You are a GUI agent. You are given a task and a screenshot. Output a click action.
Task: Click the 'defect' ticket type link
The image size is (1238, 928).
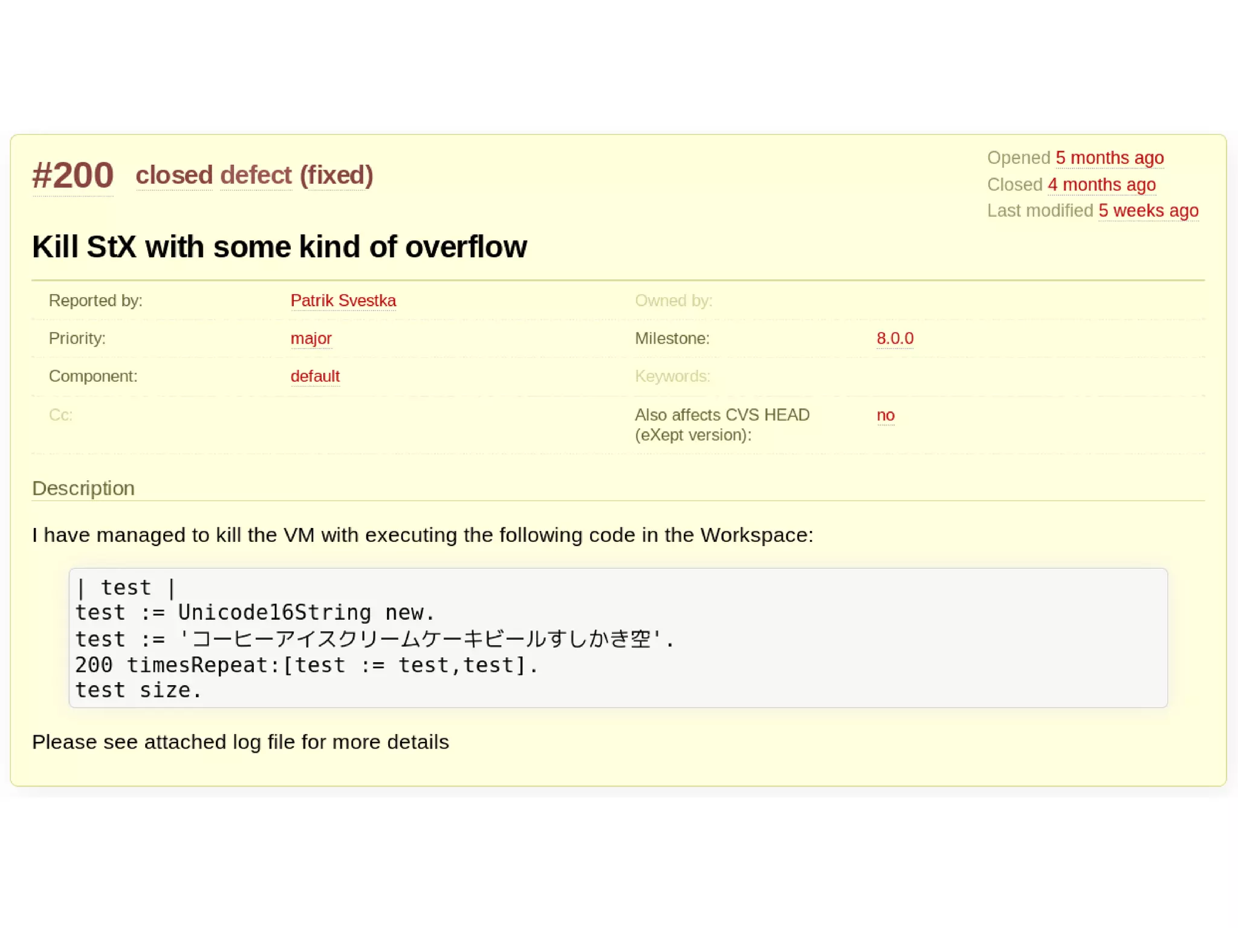click(256, 175)
